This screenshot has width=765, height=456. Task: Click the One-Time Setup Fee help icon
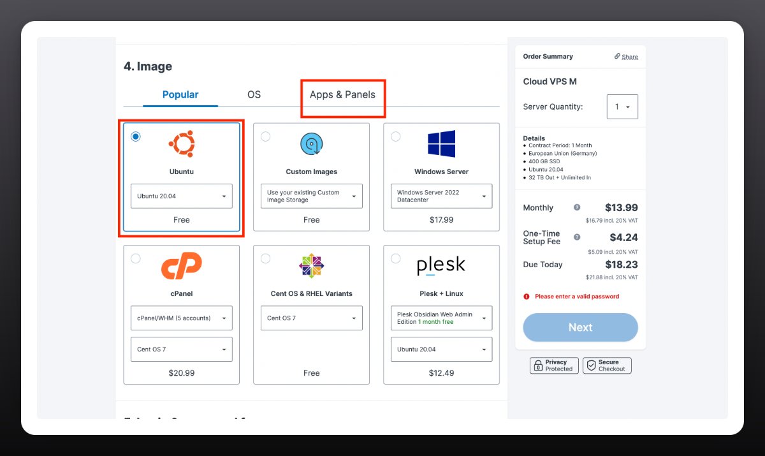click(577, 237)
